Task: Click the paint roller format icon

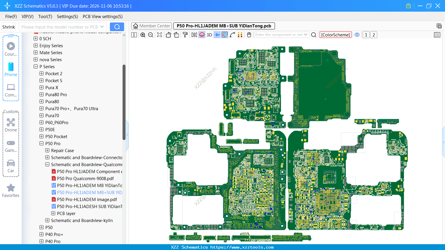Action: click(x=185, y=35)
